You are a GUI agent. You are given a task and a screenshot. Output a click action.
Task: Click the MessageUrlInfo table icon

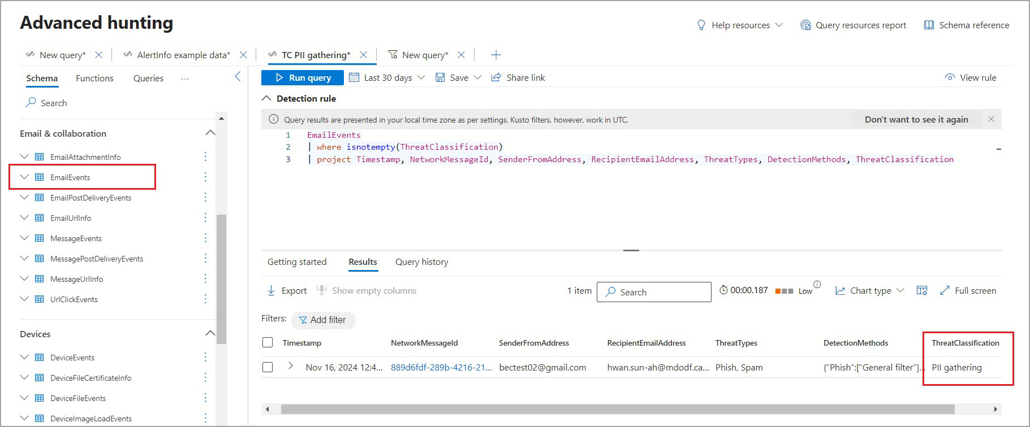pos(40,278)
